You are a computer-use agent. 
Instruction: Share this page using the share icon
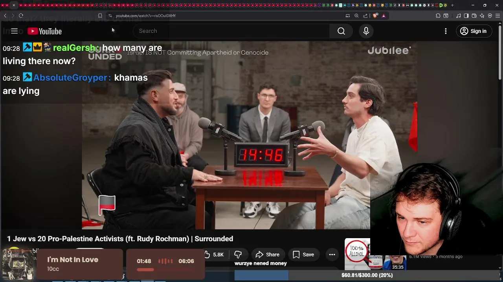tap(365, 16)
